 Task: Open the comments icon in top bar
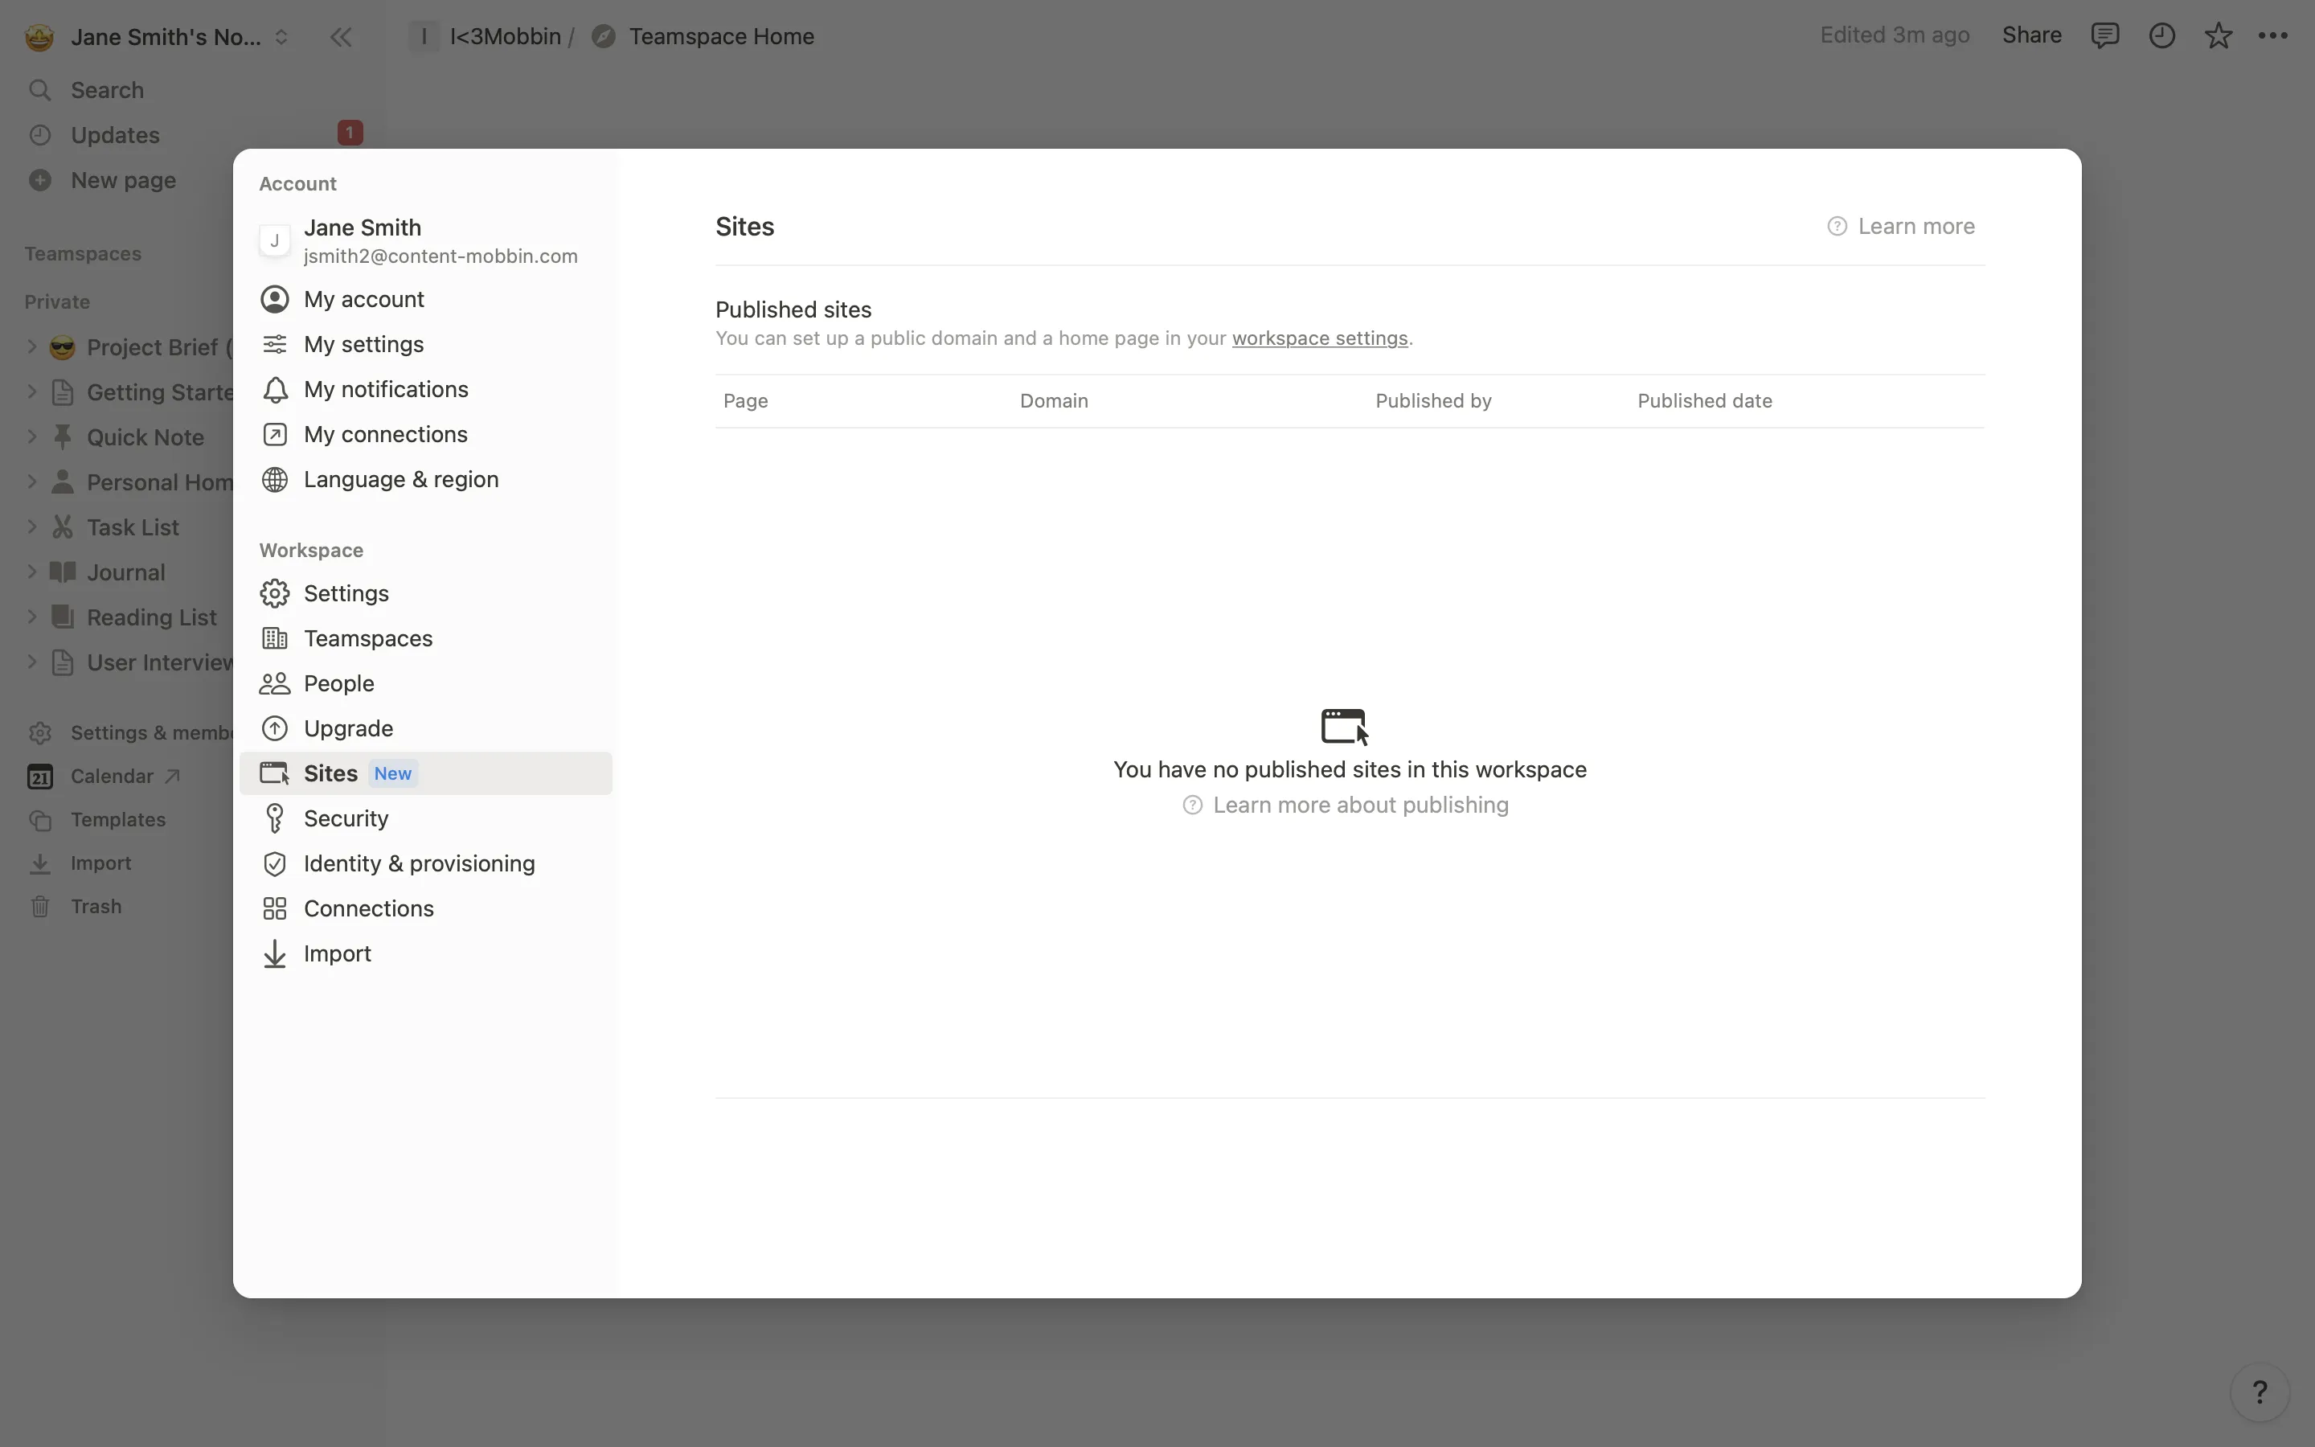[2104, 36]
